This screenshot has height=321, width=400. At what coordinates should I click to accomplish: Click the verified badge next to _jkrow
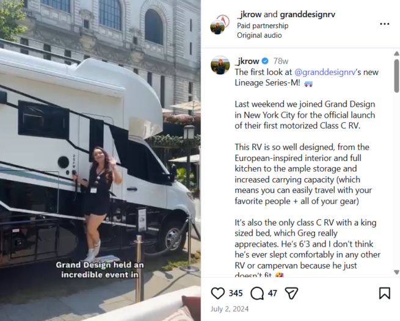click(x=265, y=61)
